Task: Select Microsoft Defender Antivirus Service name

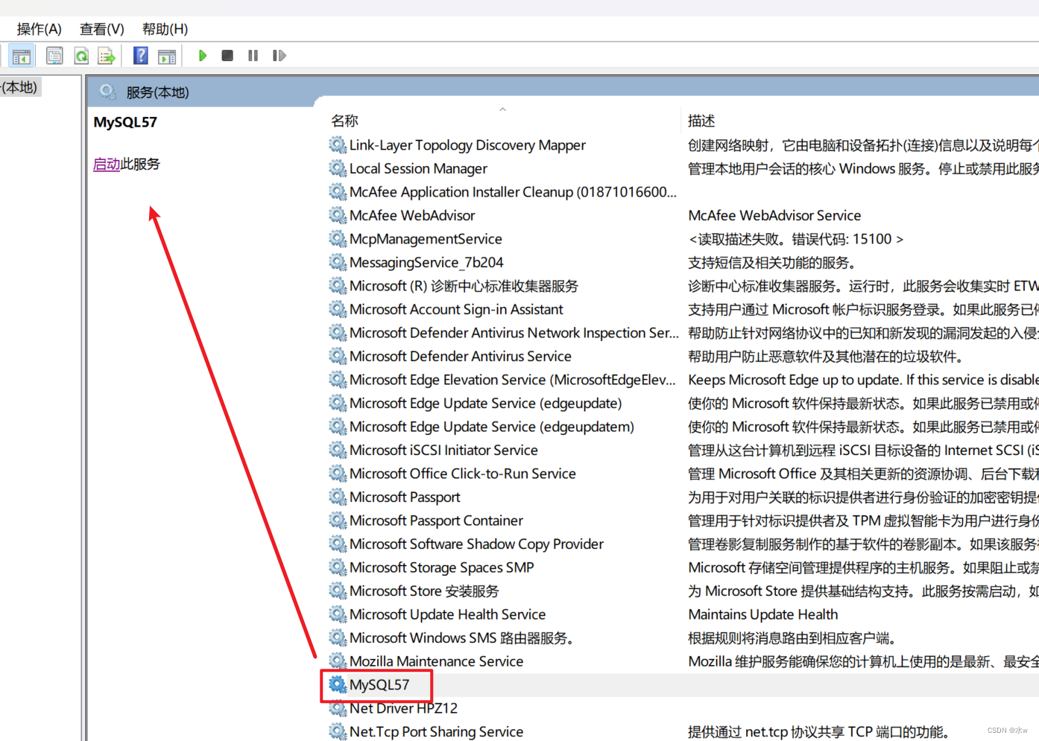Action: point(461,356)
